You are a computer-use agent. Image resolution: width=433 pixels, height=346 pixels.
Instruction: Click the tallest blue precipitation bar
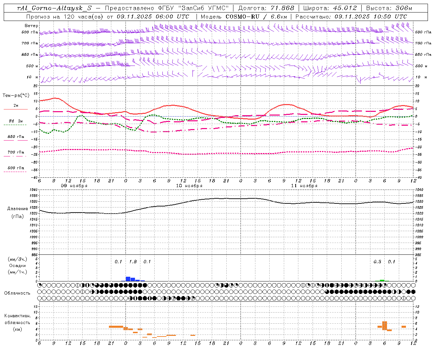(x=128, y=279)
